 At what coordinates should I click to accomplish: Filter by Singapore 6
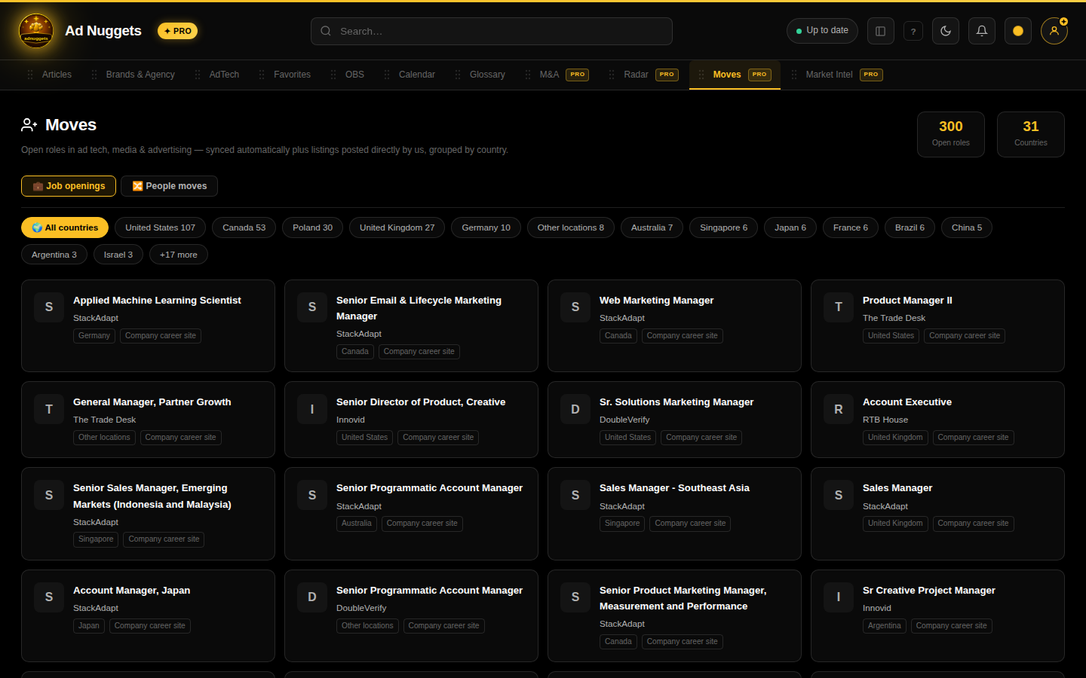click(x=723, y=228)
